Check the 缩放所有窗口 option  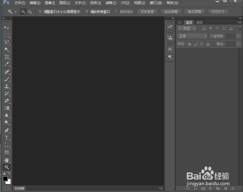[87, 12]
